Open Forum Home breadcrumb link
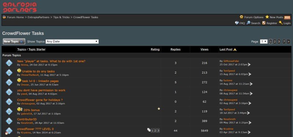This screenshot has width=293, height=137. (x=15, y=17)
